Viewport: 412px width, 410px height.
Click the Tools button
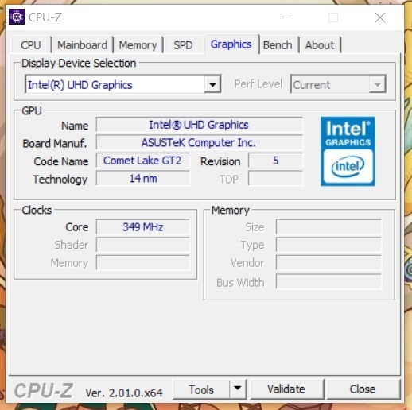[x=201, y=389]
